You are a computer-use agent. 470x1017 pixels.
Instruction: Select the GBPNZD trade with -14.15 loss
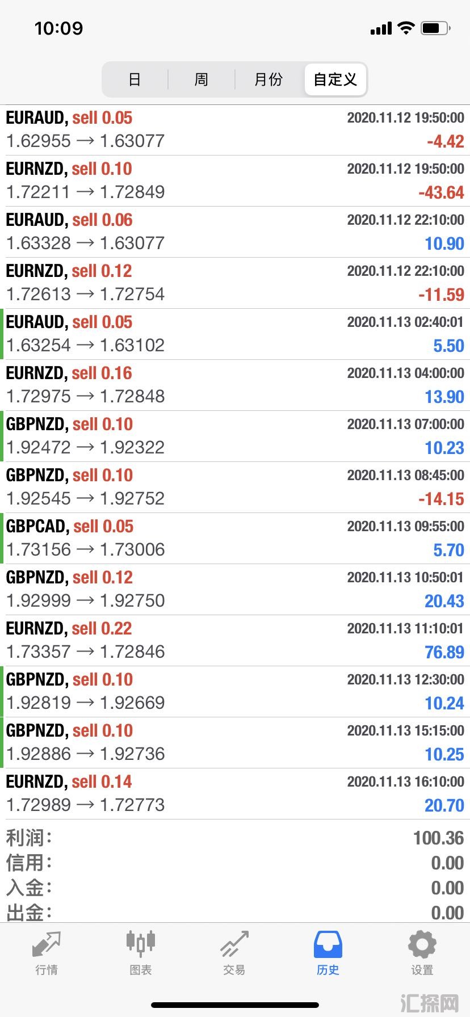coord(235,487)
